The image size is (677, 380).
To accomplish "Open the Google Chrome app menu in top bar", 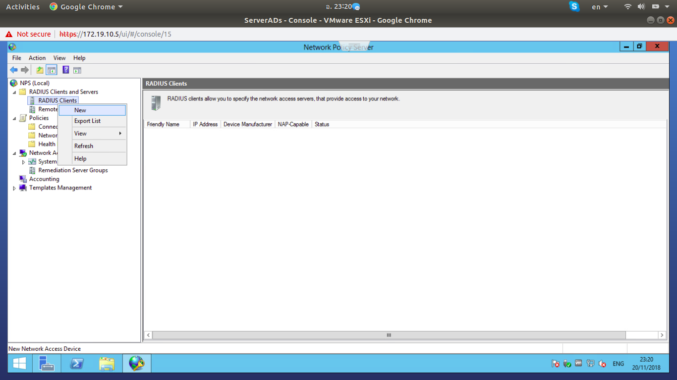I will 86,6.
